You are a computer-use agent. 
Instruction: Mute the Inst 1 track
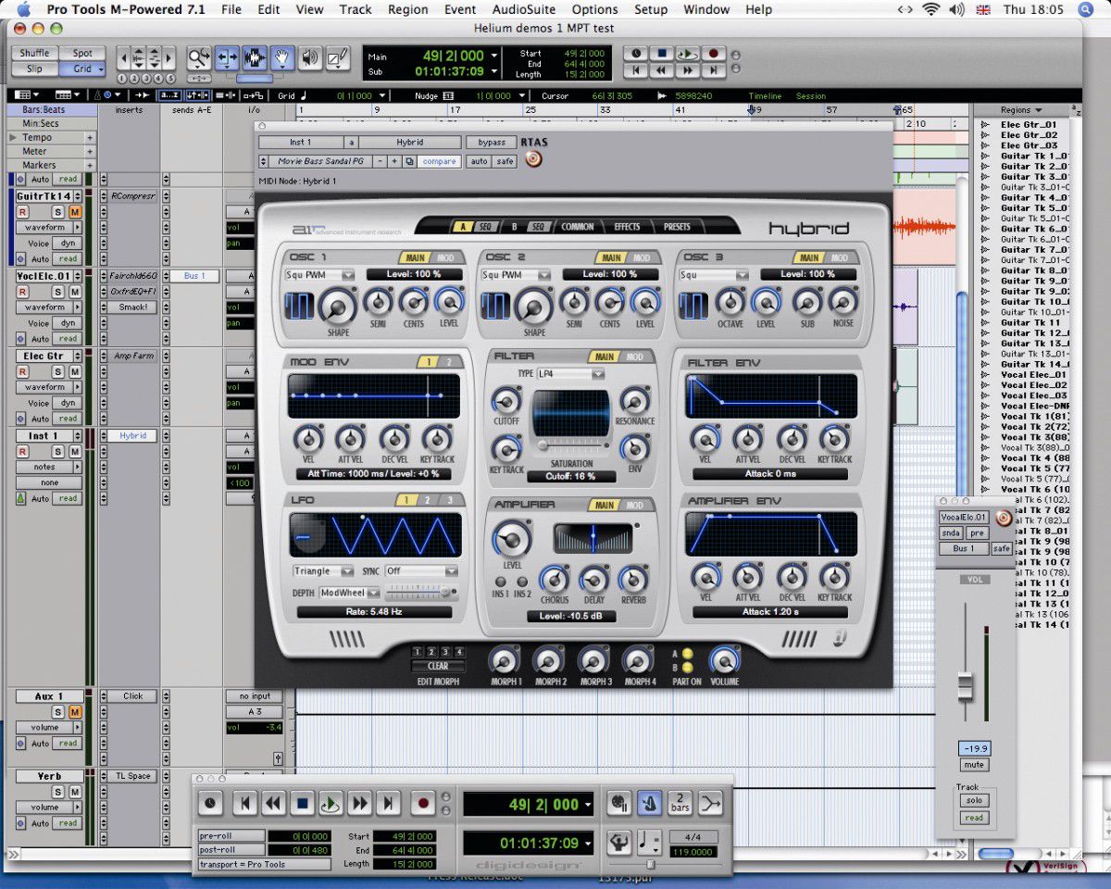tap(75, 451)
